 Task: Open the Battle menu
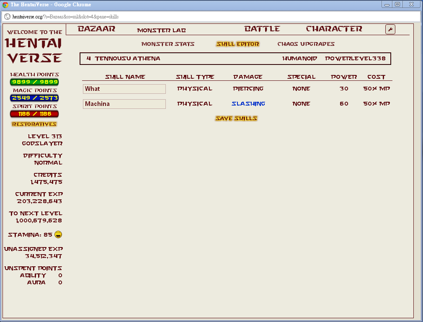pyautogui.click(x=262, y=29)
